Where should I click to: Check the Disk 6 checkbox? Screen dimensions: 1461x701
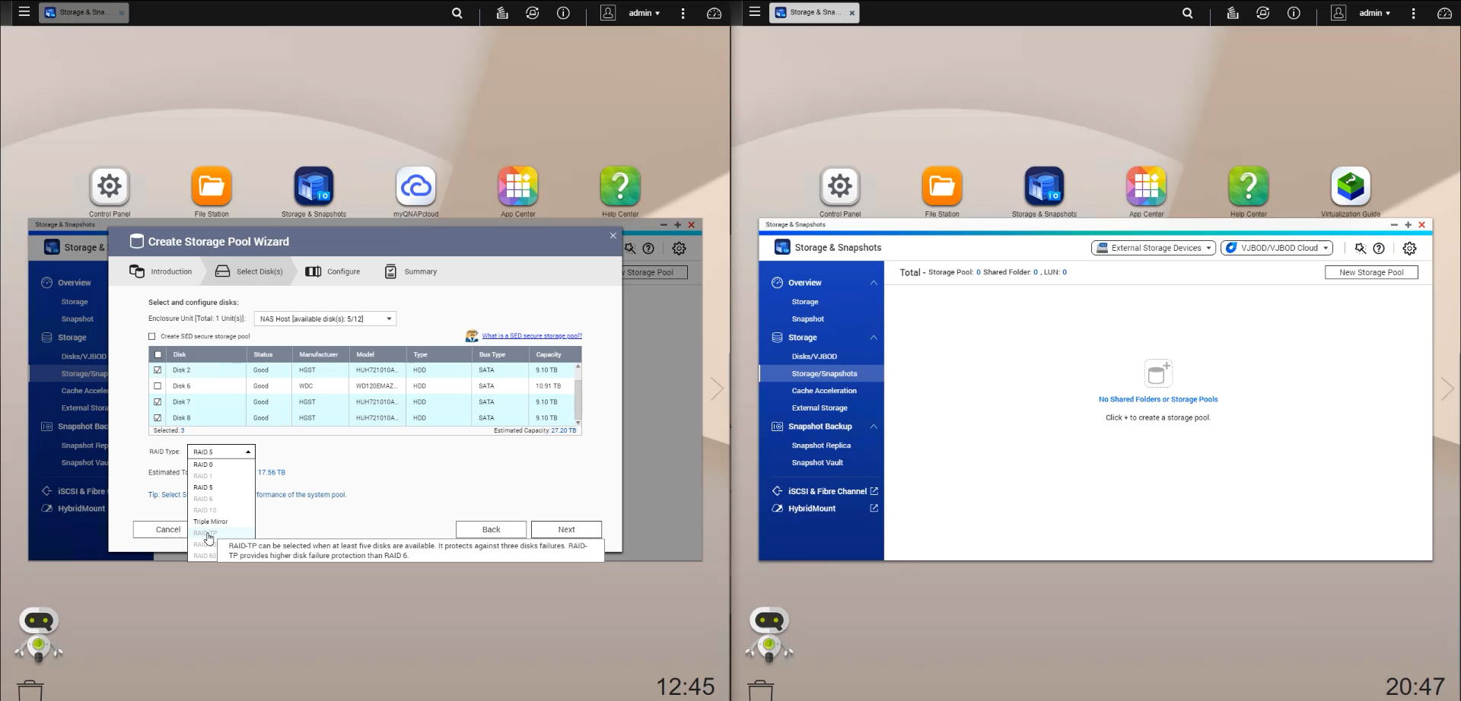pos(158,386)
